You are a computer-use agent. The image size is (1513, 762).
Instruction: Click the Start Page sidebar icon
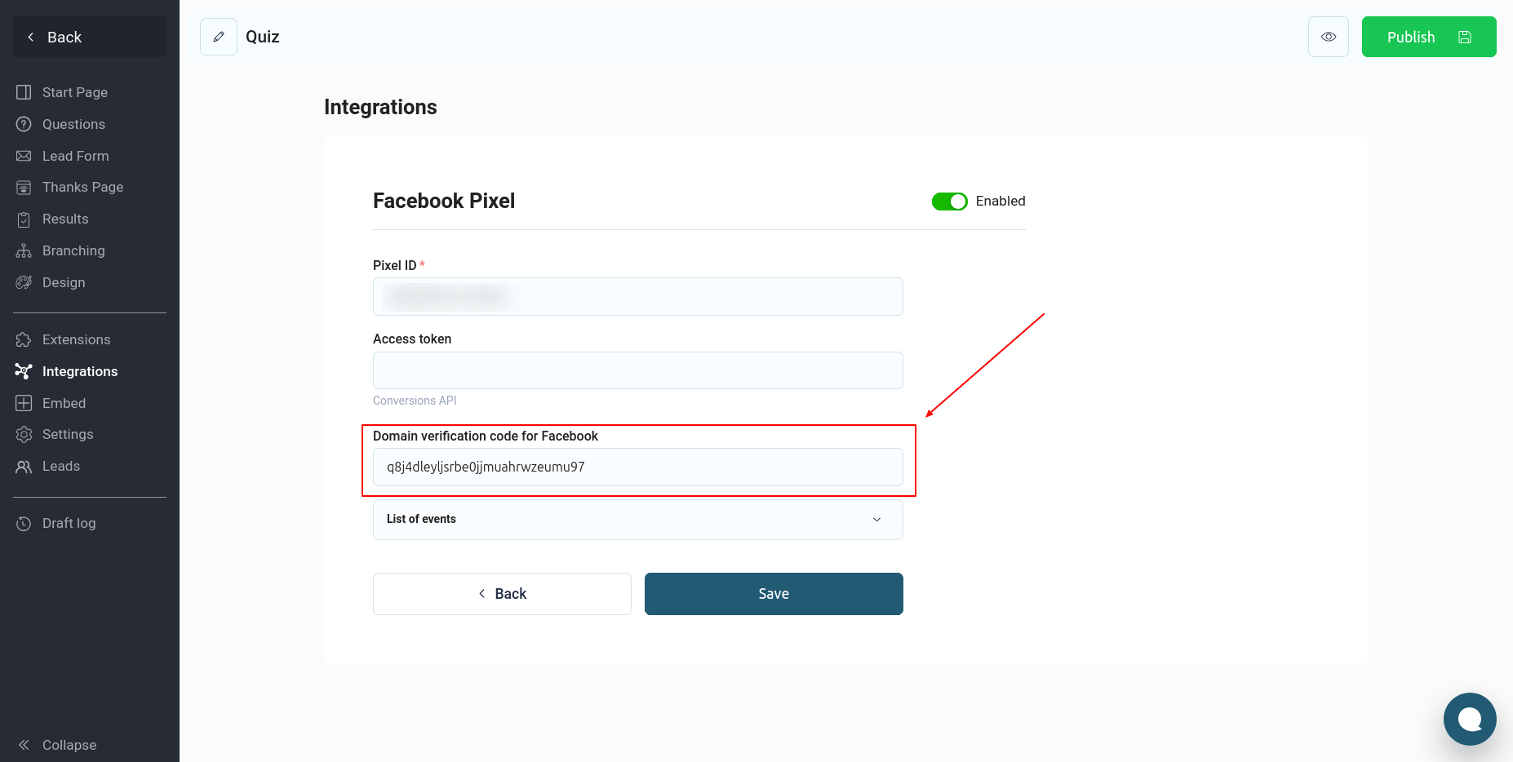pos(24,92)
